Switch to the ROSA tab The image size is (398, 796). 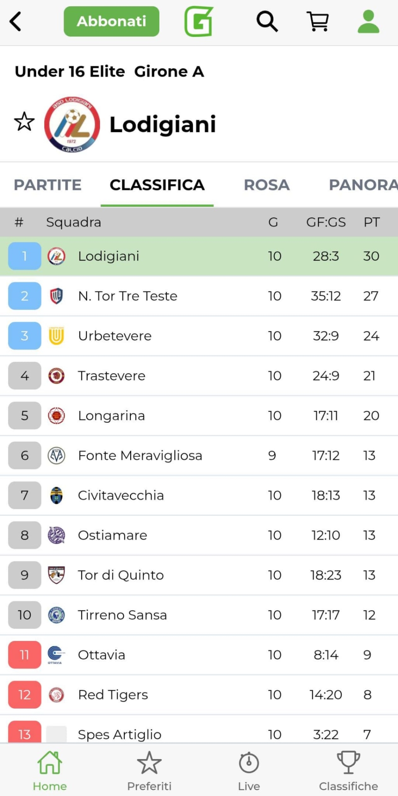(x=267, y=185)
